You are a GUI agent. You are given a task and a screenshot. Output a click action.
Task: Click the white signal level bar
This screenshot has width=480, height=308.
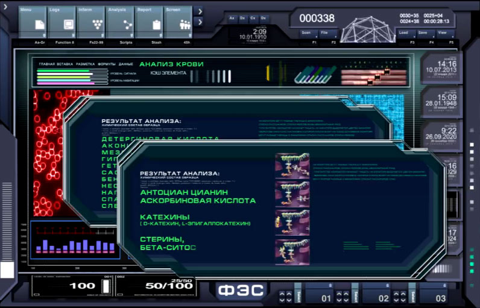coord(72,74)
